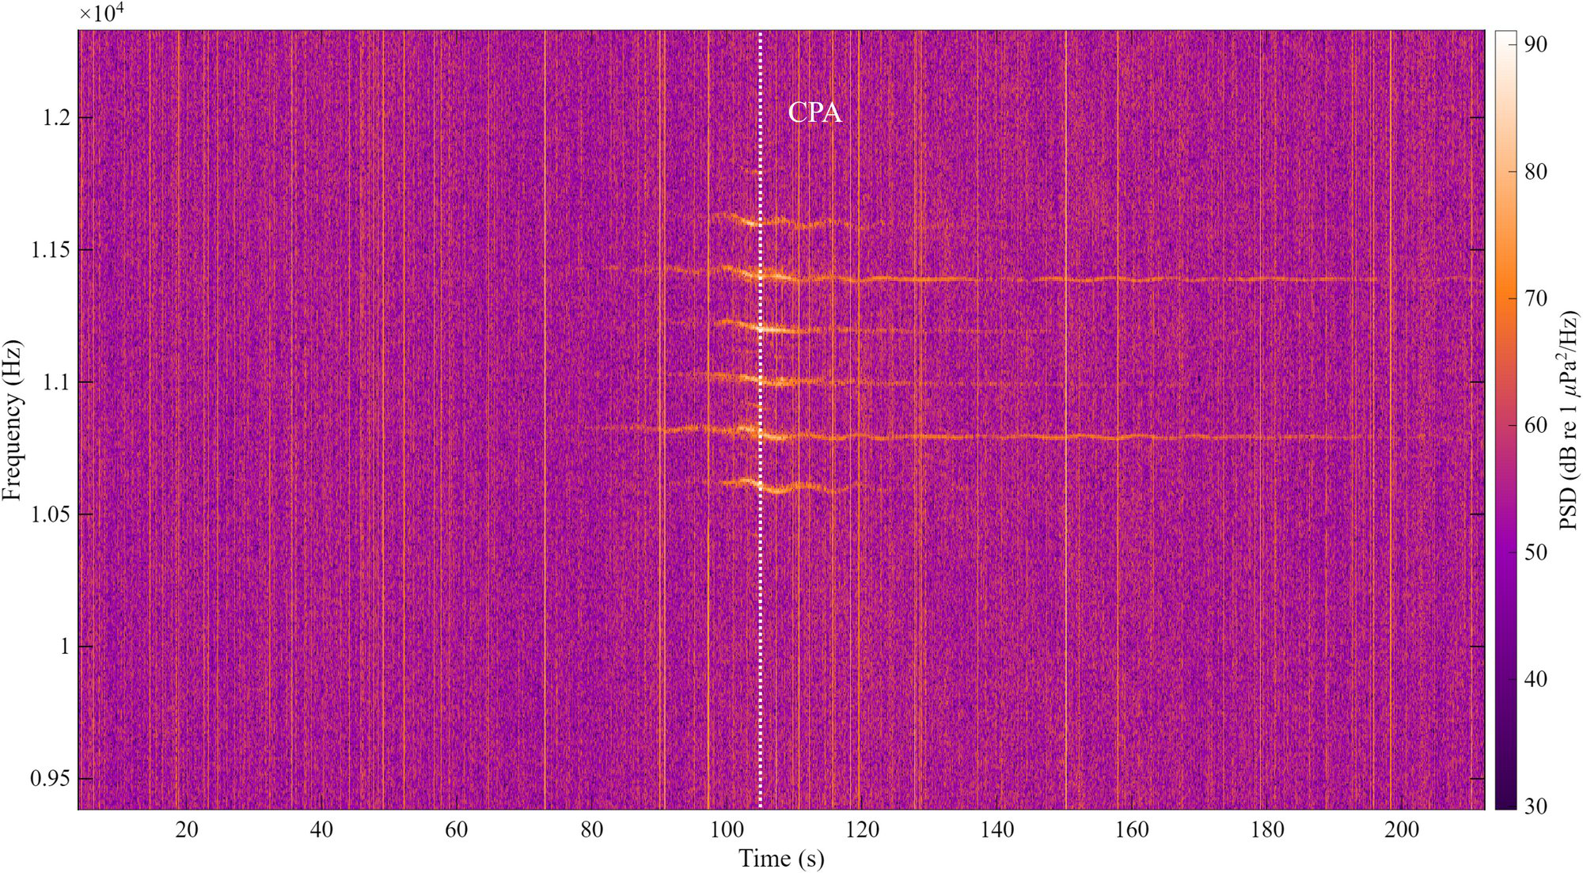Click the Time (s) axis label
This screenshot has height=873, width=1583.
tap(781, 859)
